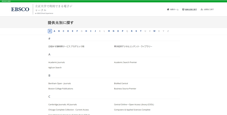Image resolution: width=227 pixels, height=115 pixels.
Task: Open the Academic Journals provider
Action: pyautogui.click(x=56, y=62)
